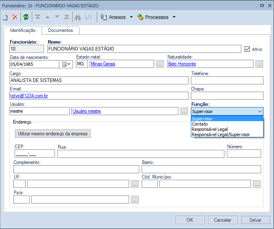Click the Anexos paperclip icon
The width and height of the screenshot is (274, 229).
pos(104,17)
